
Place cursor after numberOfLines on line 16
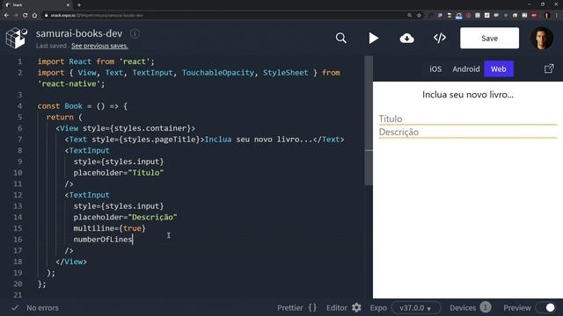pos(133,240)
